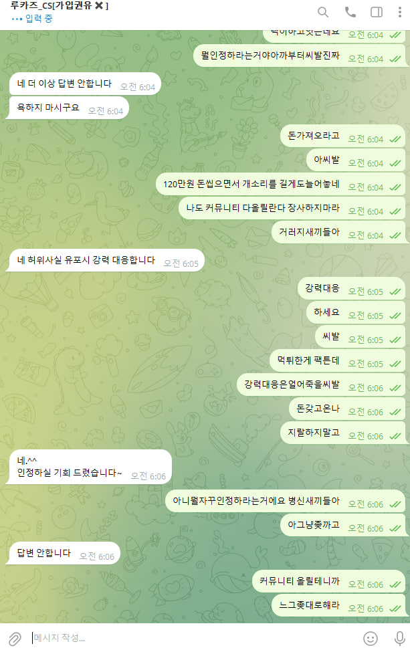Screen dimensions: 410x650
Task: Select the 네 허위사실 유포시 강력 대응합니다 message
Action: click(106, 260)
